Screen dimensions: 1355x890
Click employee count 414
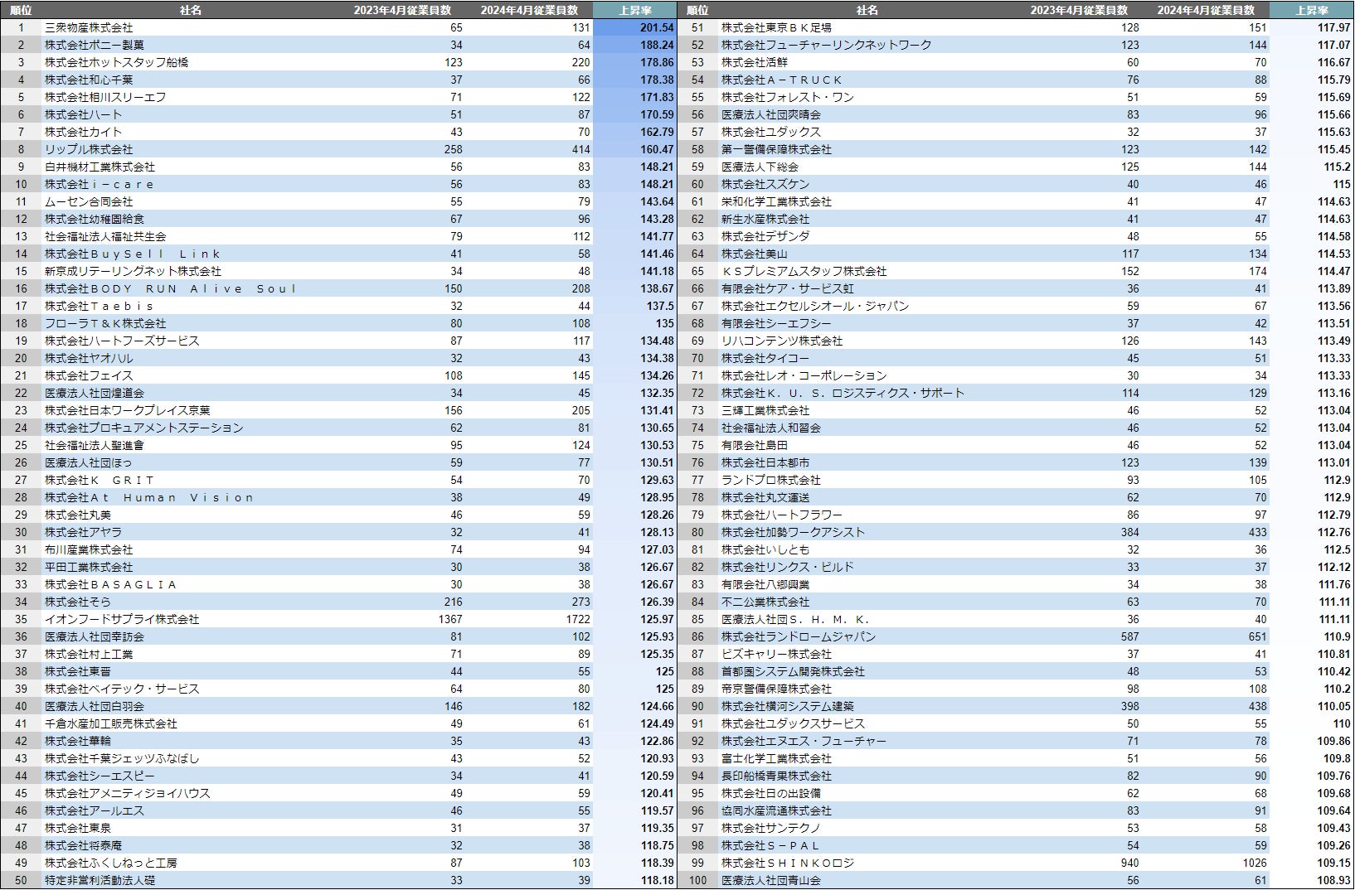530,149
